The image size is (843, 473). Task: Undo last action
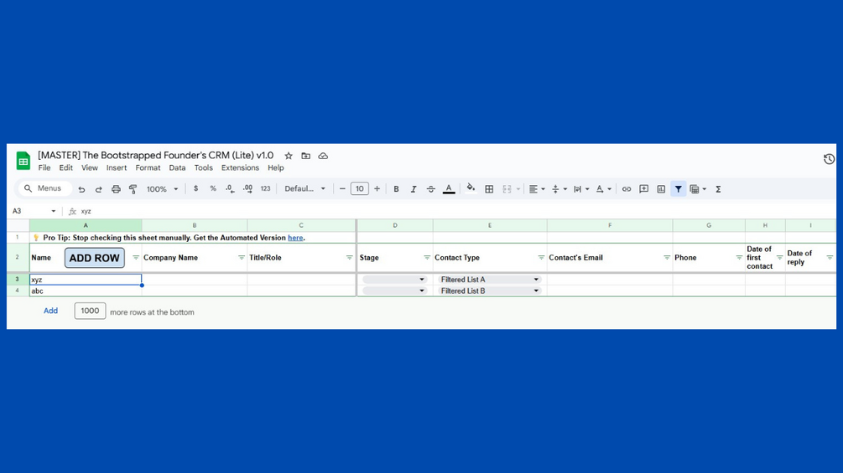pos(81,189)
